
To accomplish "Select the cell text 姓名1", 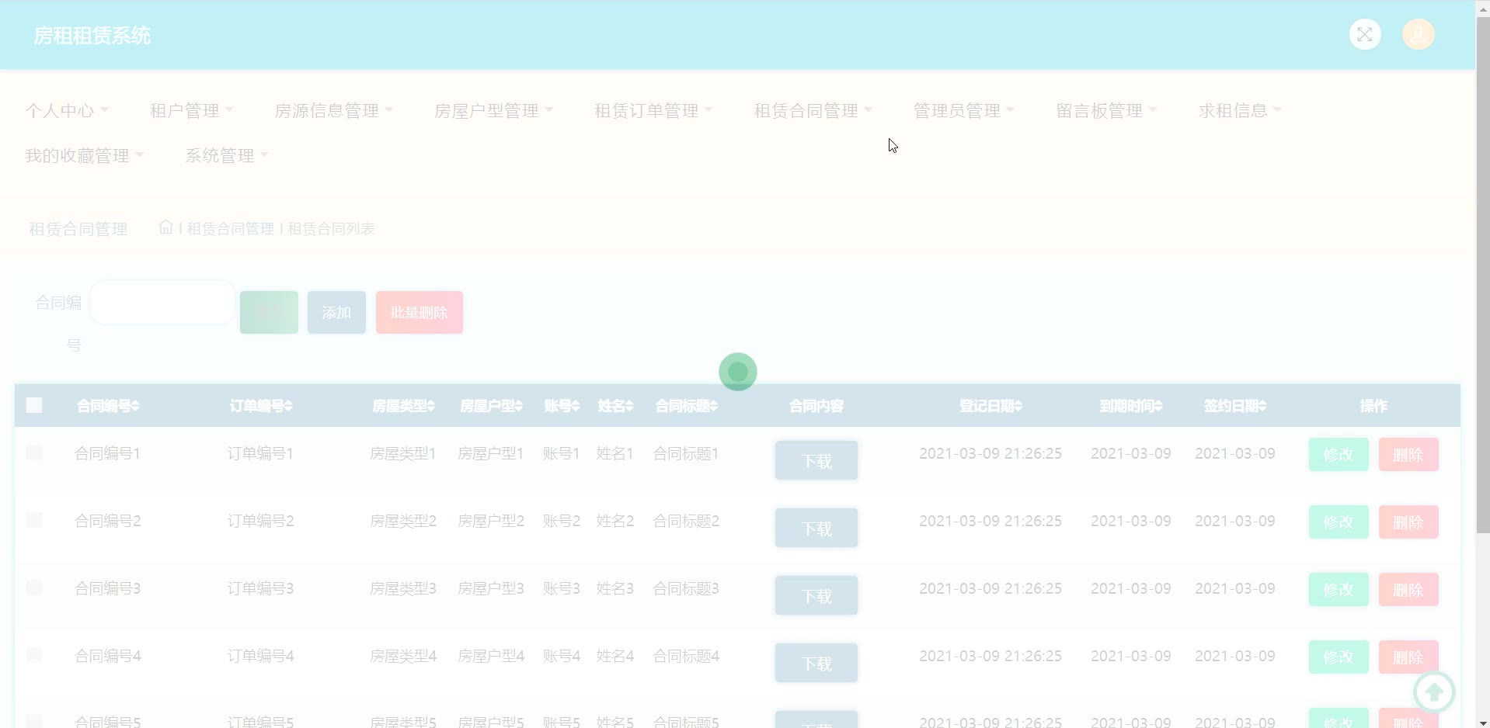I will [615, 453].
